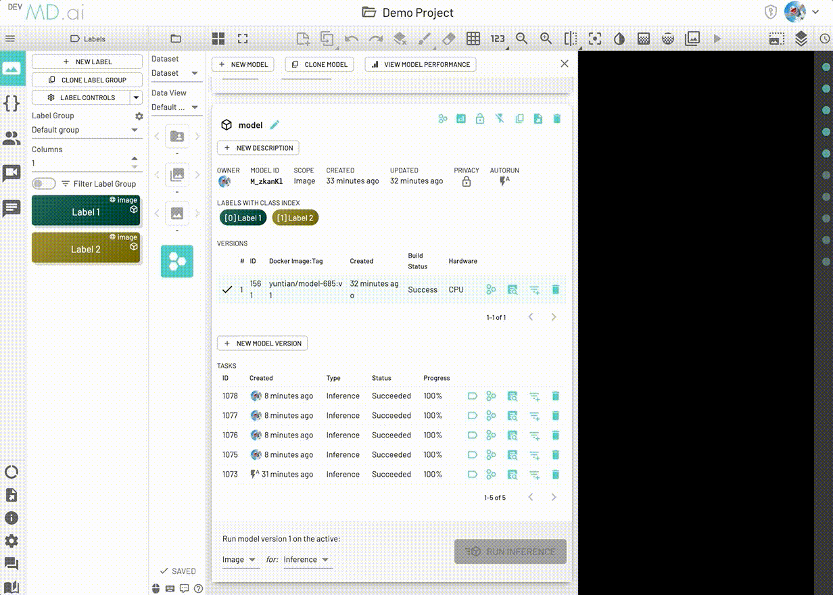Click the NEW MODEL VERSION button

pyautogui.click(x=262, y=343)
